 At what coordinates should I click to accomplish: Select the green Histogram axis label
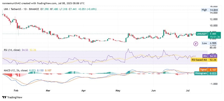(x=201, y=73)
